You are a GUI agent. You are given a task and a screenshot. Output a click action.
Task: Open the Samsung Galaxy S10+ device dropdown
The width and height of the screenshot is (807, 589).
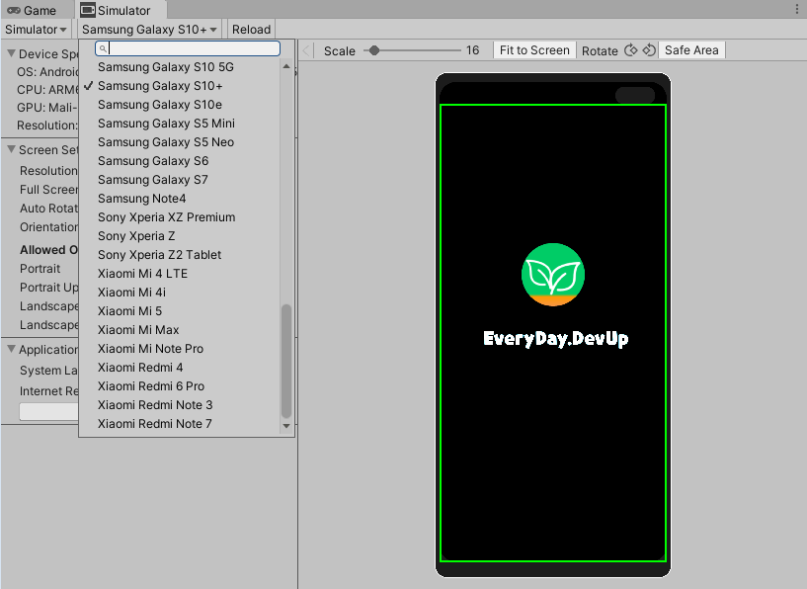click(149, 30)
